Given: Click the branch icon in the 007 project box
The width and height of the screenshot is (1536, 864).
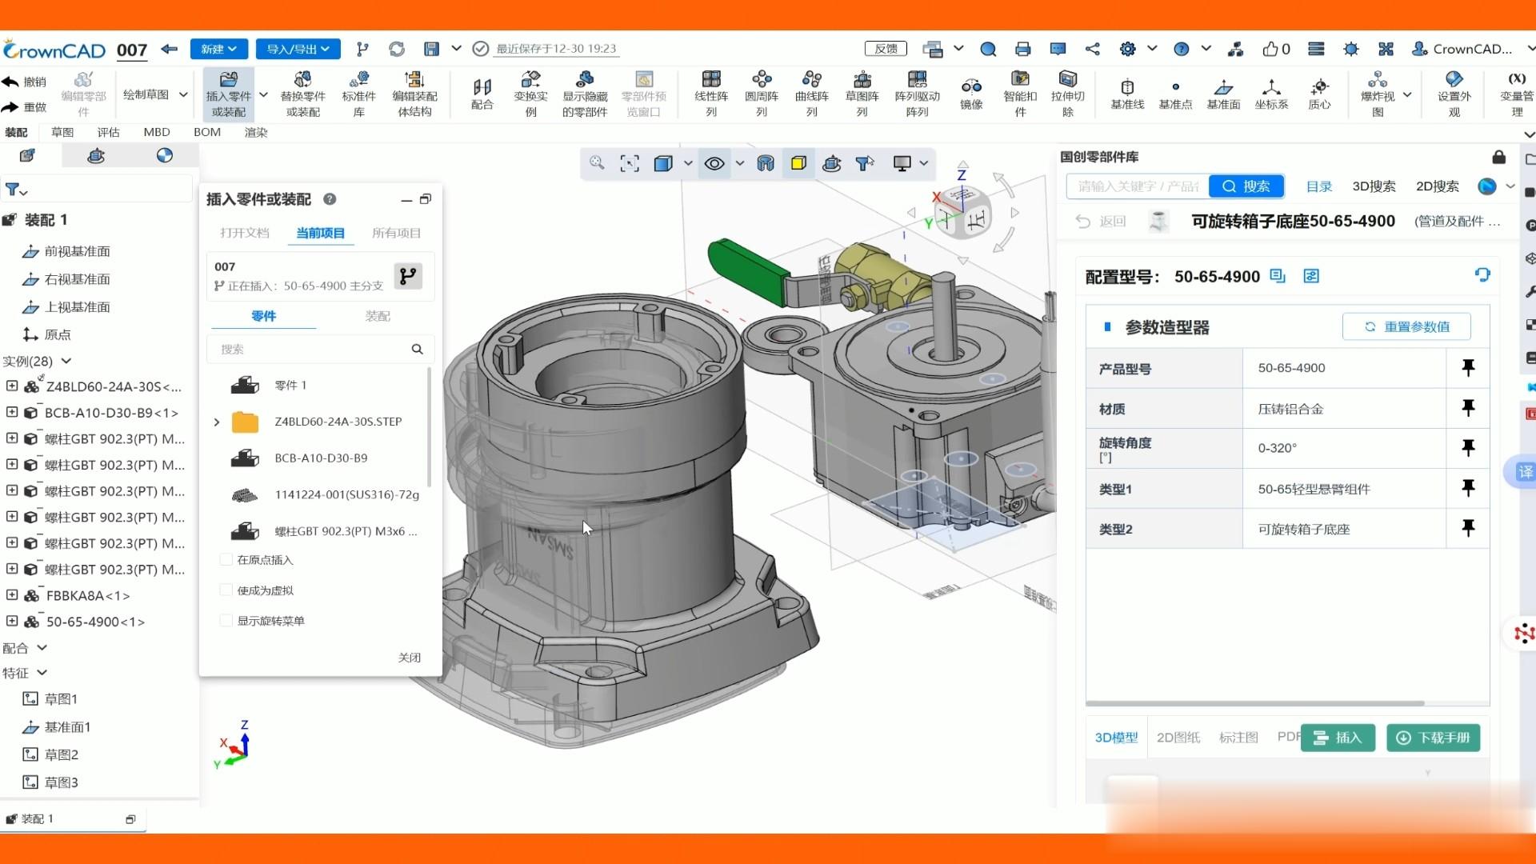Looking at the screenshot, I should [408, 276].
